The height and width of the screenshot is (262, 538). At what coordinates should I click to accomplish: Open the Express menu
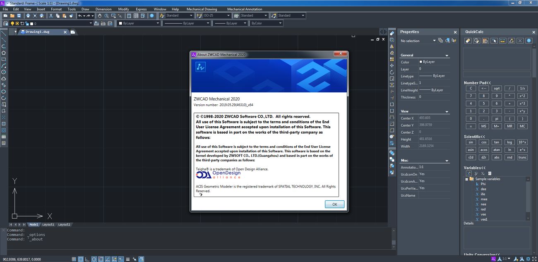coord(141,9)
